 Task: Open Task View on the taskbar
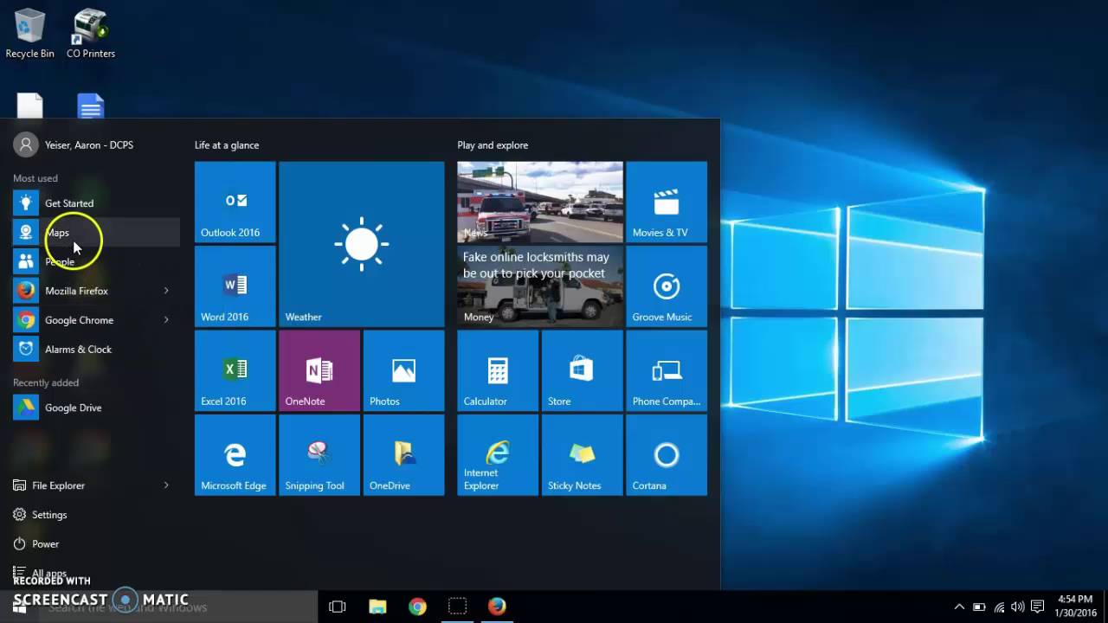(338, 607)
